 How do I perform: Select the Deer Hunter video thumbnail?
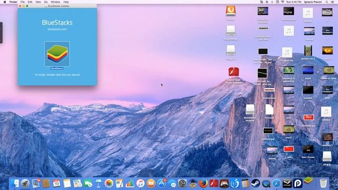[308, 149]
